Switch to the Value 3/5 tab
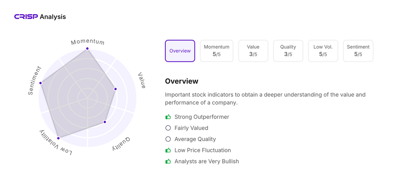This screenshot has width=393, height=180. pos(253,51)
